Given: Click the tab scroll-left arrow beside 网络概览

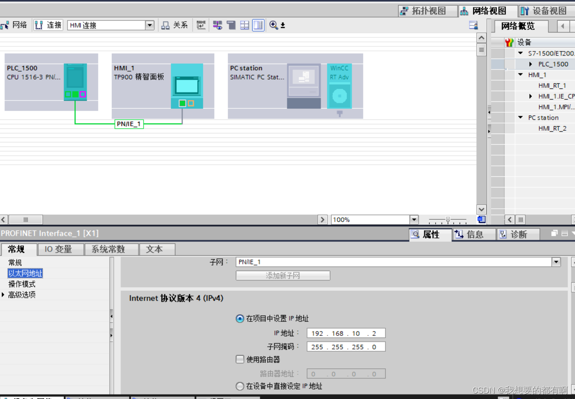Looking at the screenshot, I should coord(563,27).
